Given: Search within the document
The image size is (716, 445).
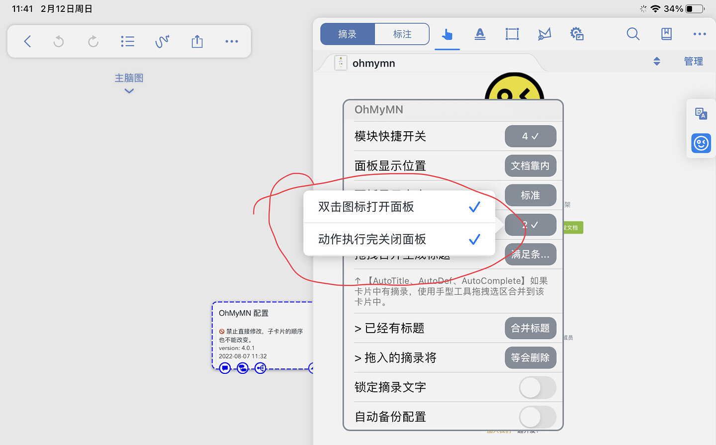Looking at the screenshot, I should point(633,34).
